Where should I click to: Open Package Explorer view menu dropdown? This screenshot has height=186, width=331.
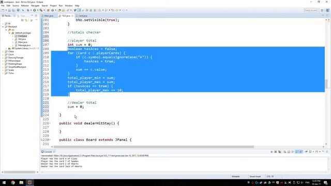36,20
